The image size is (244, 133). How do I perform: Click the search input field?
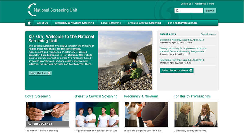189,11
